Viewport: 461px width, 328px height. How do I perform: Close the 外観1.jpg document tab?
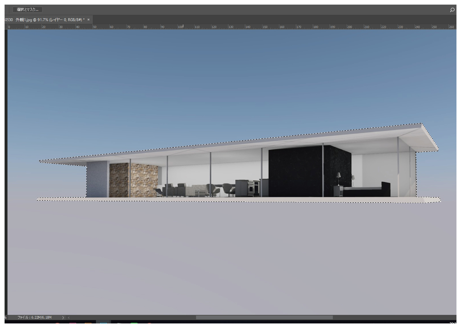(89, 20)
